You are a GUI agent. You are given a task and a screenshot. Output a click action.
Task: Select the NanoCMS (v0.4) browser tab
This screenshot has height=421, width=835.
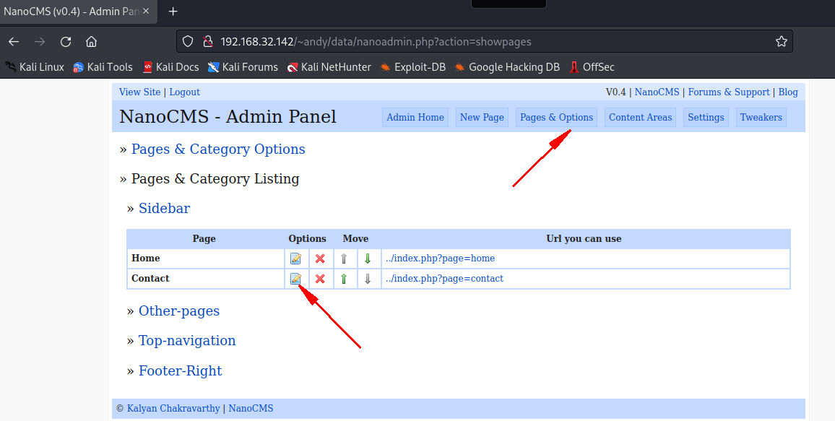click(77, 11)
